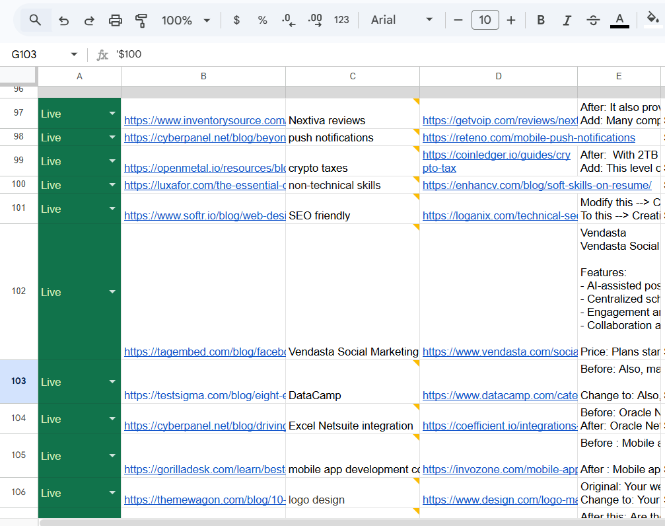The image size is (665, 526).
Task: Print the spreadsheet
Action: coord(116,20)
